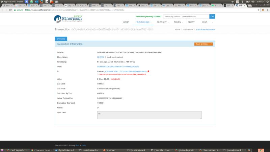This screenshot has width=270, height=152.
Task: Open the Geth footer link
Action: [x=77, y=146]
